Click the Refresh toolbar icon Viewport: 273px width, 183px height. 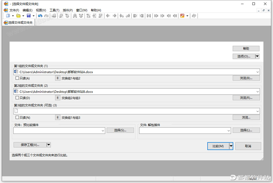(x=194, y=16)
